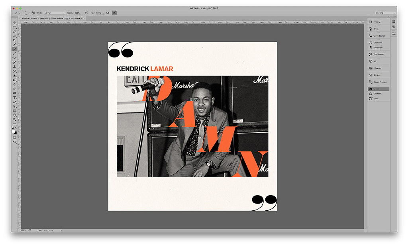Image resolution: width=408 pixels, height=247 pixels.
Task: Click the status bar share icon
Action: 29,230
